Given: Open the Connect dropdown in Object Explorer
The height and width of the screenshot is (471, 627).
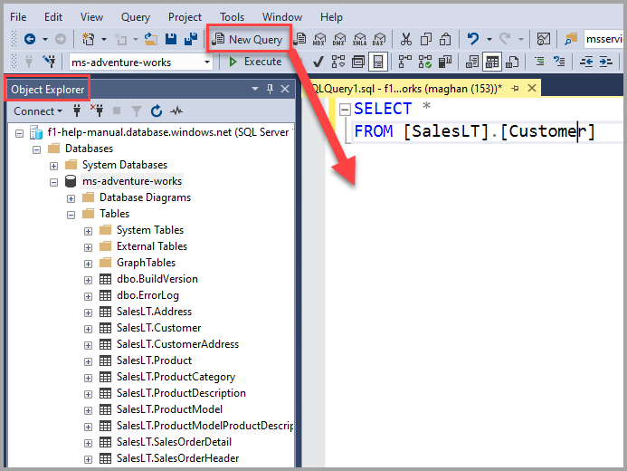Looking at the screenshot, I should (x=38, y=111).
